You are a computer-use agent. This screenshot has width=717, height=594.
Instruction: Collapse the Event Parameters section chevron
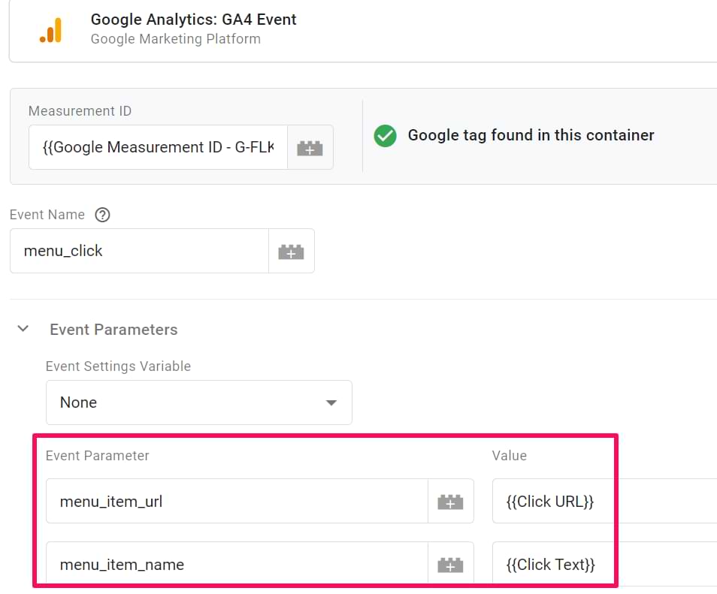23,329
